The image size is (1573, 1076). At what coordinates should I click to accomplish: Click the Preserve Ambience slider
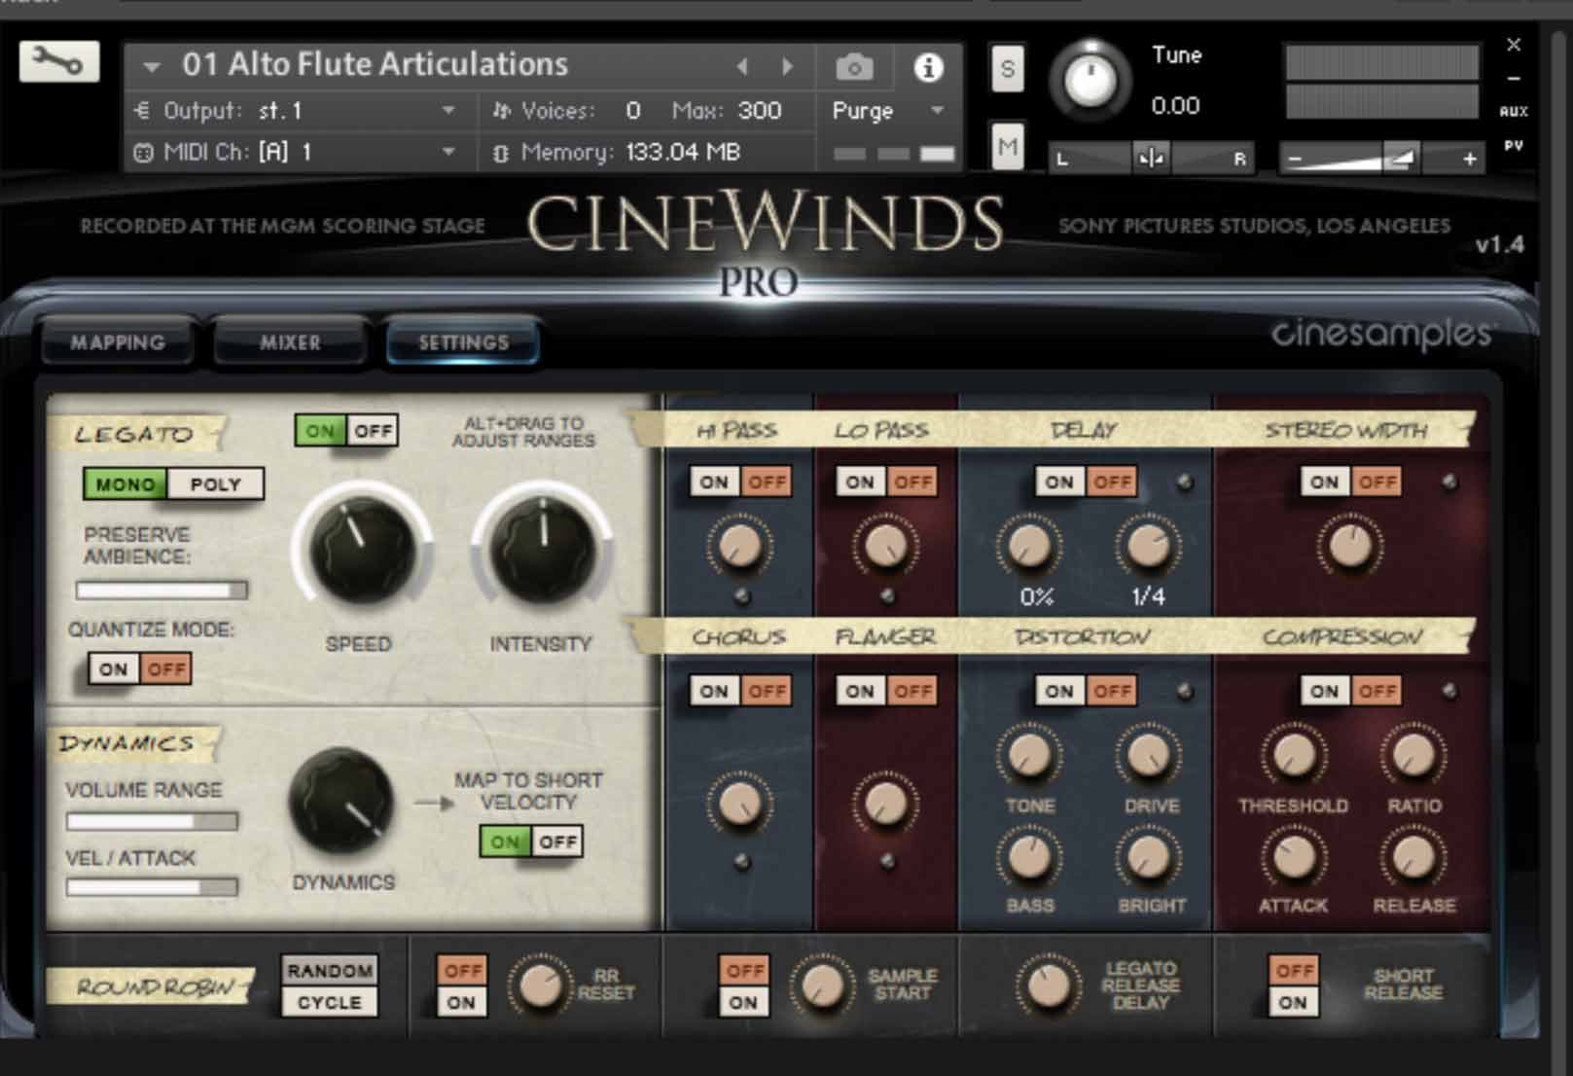coord(161,590)
